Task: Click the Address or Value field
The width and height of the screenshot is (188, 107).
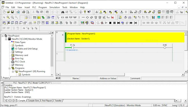Action: coord(123,78)
